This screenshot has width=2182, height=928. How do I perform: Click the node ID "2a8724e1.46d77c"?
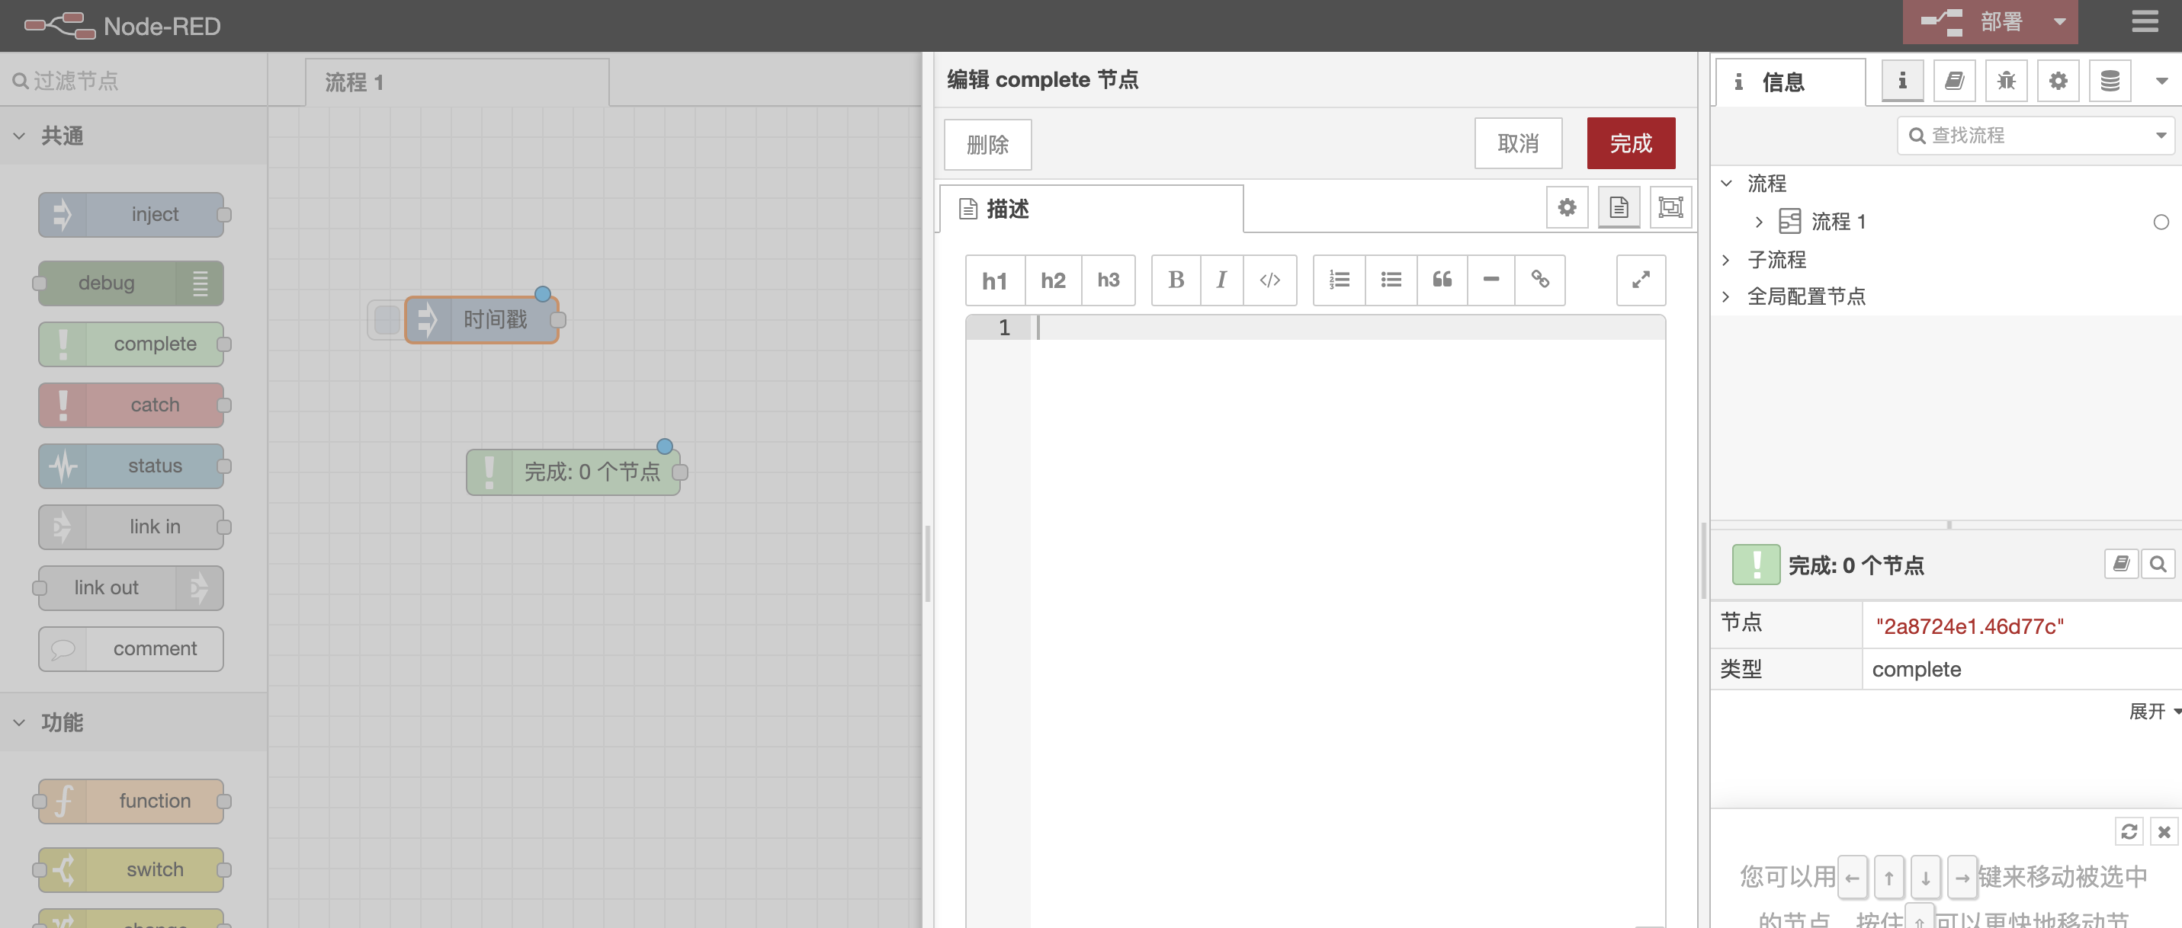click(1969, 626)
